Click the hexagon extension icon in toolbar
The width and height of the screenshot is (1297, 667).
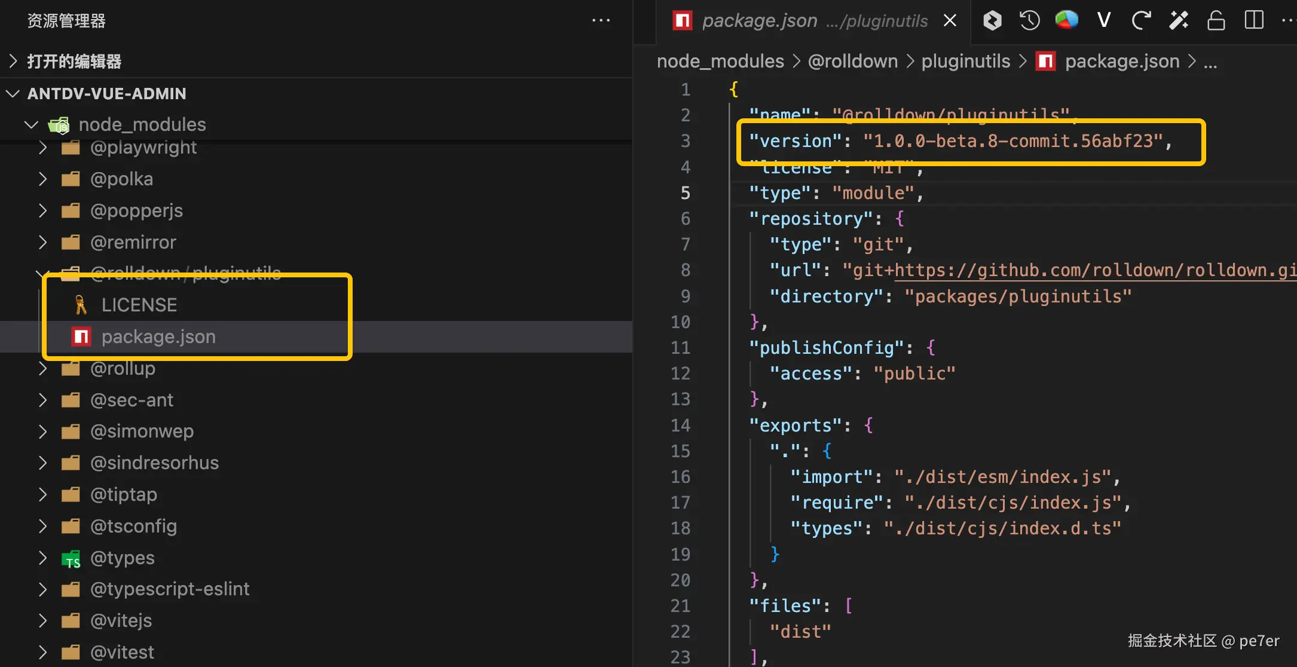[x=992, y=21]
